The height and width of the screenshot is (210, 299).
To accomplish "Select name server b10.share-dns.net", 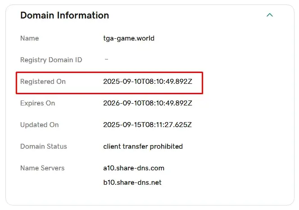I will tap(132, 183).
